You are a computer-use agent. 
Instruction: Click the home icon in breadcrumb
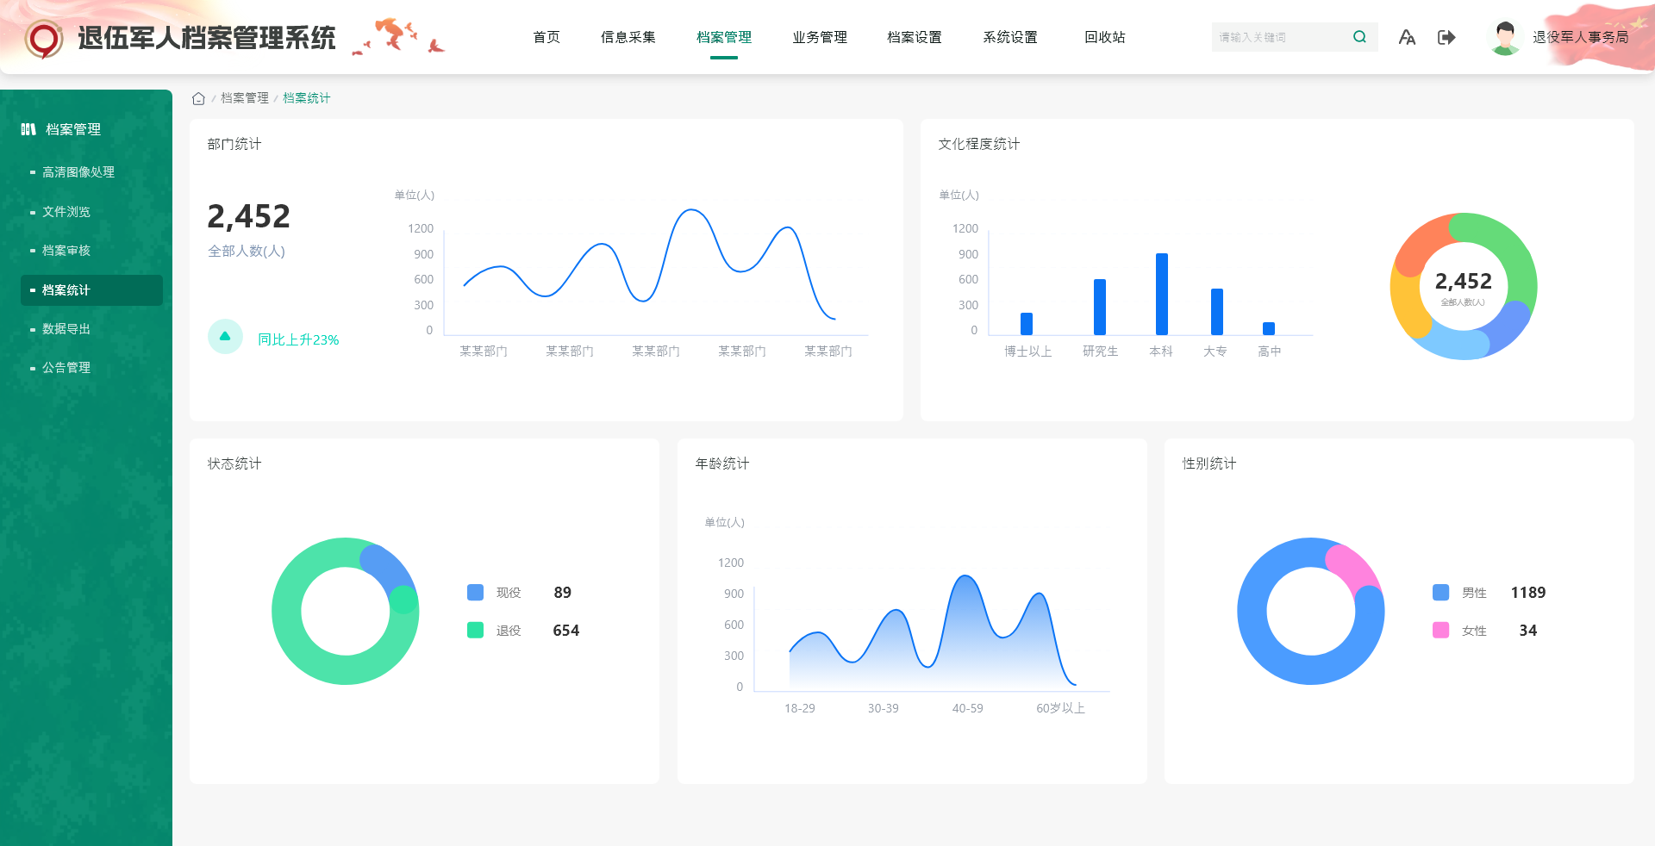point(198,98)
